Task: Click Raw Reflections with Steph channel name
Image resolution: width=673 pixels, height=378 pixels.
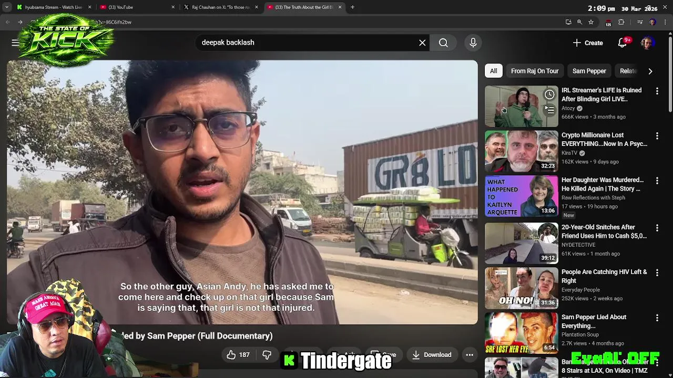Action: (593, 198)
